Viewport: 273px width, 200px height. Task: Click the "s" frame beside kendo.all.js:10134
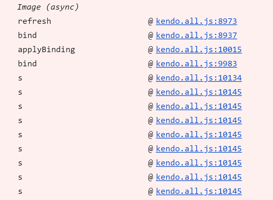[x=20, y=78]
